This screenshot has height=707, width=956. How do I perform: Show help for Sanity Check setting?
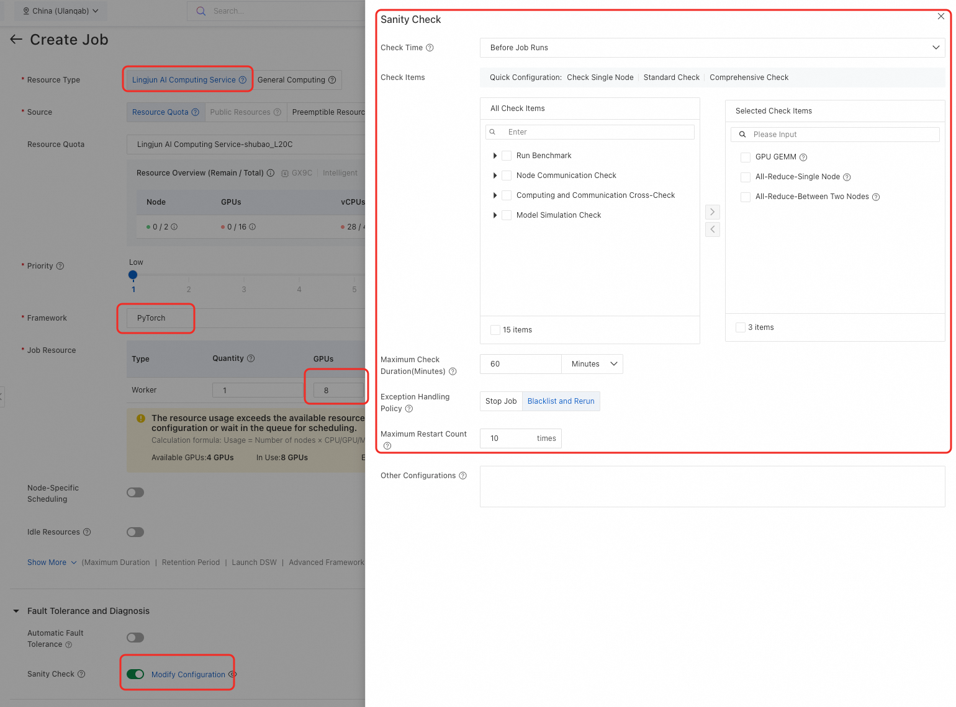(81, 674)
